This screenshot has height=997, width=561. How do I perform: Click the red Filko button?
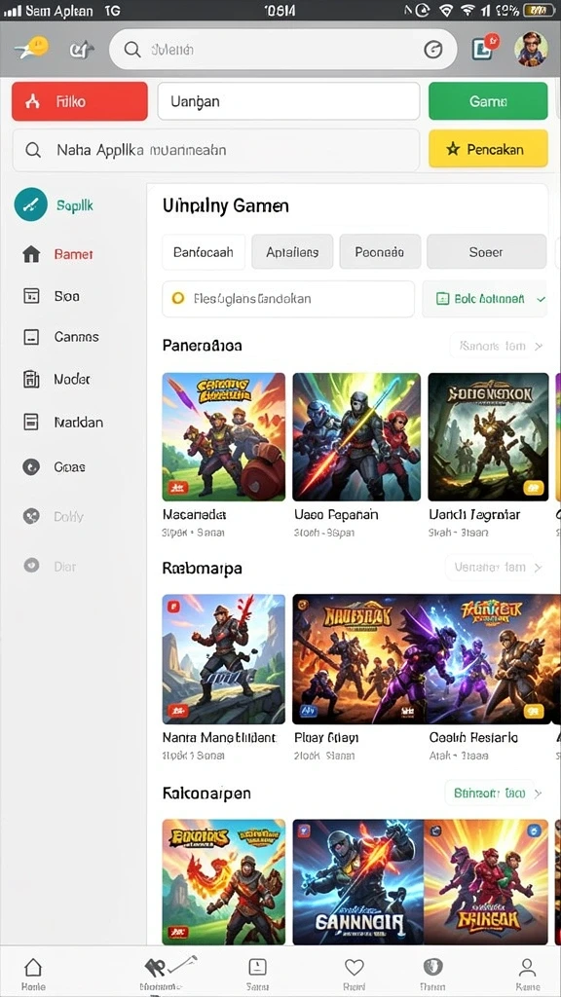tap(80, 101)
